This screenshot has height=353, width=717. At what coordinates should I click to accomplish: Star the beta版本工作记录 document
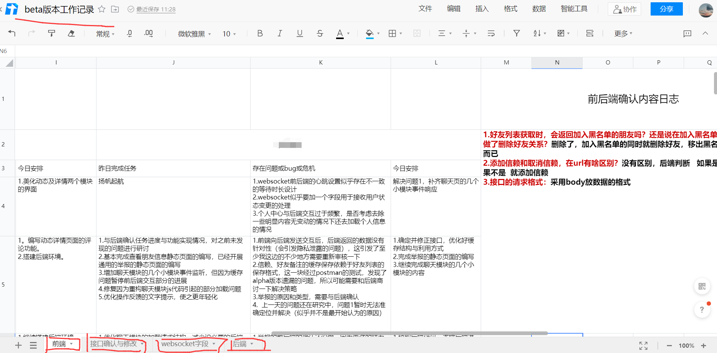click(102, 9)
